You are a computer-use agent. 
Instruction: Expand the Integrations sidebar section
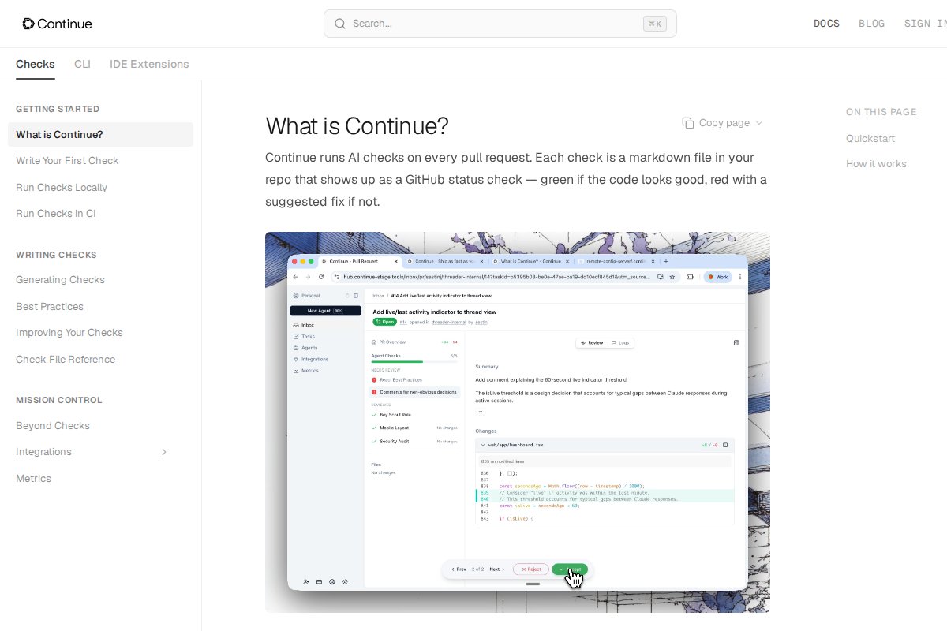(164, 452)
